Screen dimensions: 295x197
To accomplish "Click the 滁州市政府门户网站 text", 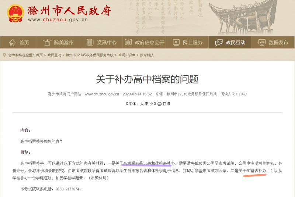I will [65, 94].
